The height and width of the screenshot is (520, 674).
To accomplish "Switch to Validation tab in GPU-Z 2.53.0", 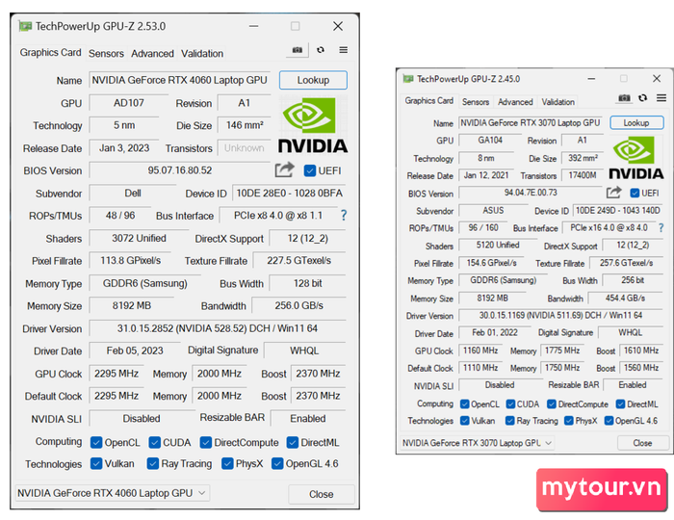I will (x=202, y=54).
